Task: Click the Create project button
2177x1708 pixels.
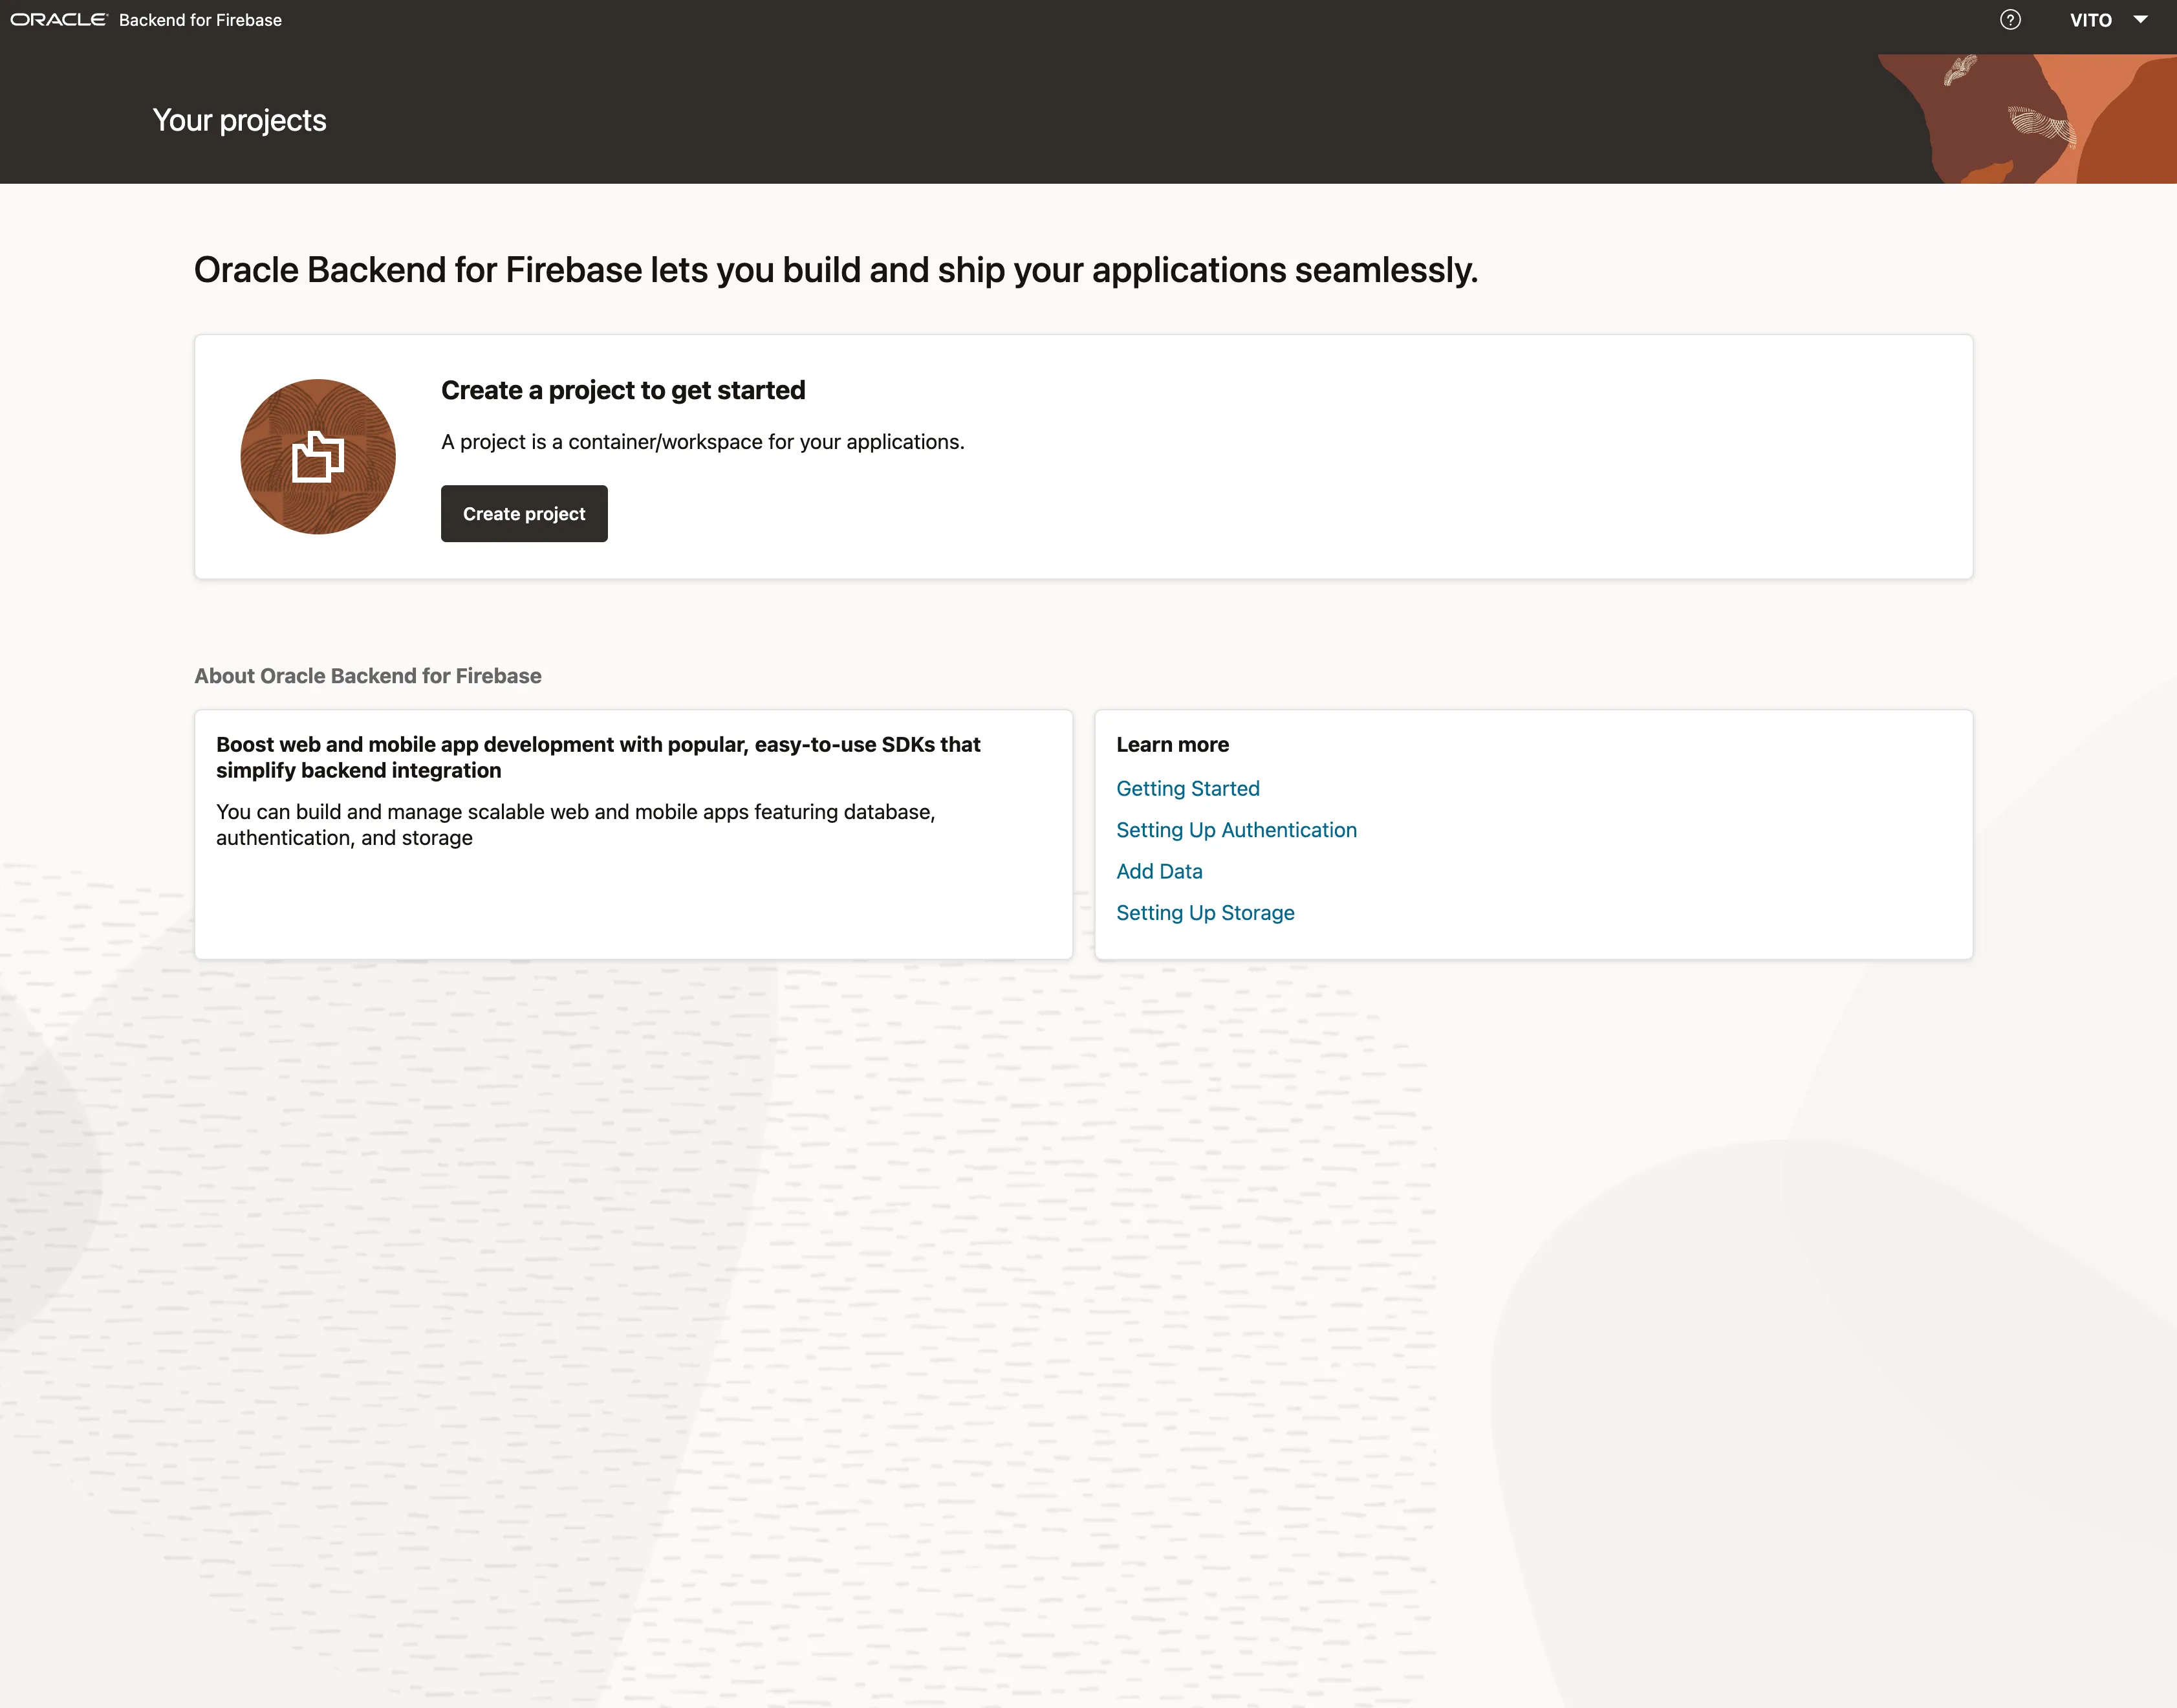Action: point(524,514)
